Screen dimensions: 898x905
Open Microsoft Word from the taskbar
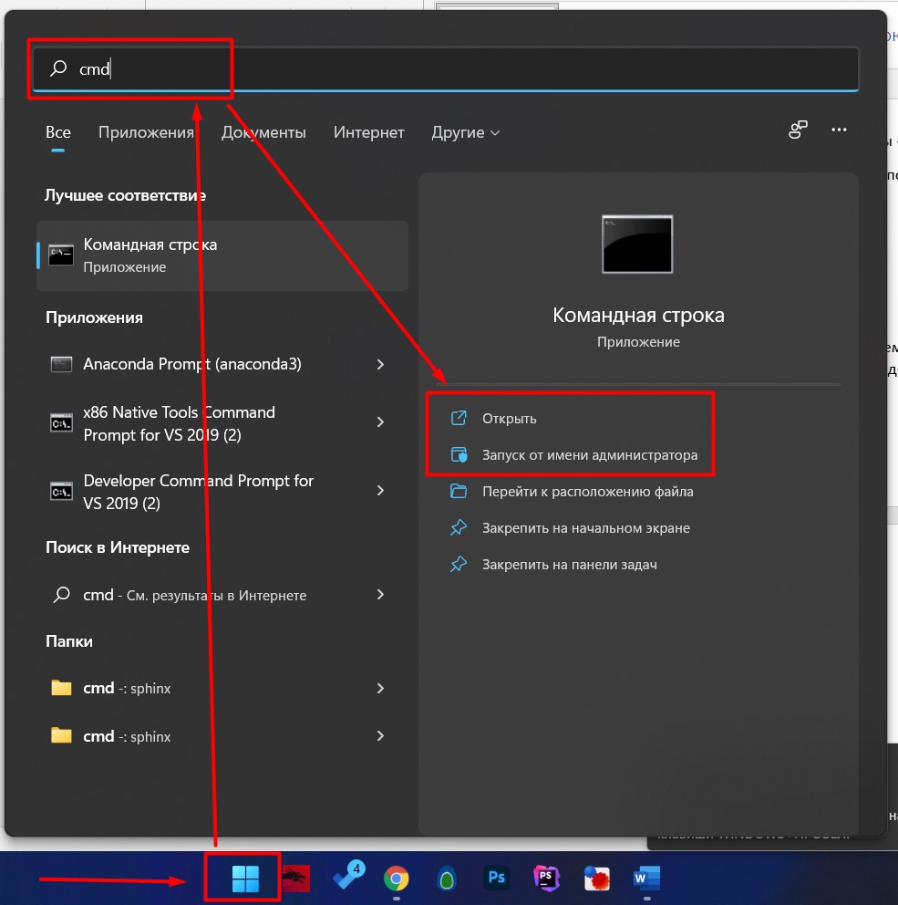coord(646,878)
